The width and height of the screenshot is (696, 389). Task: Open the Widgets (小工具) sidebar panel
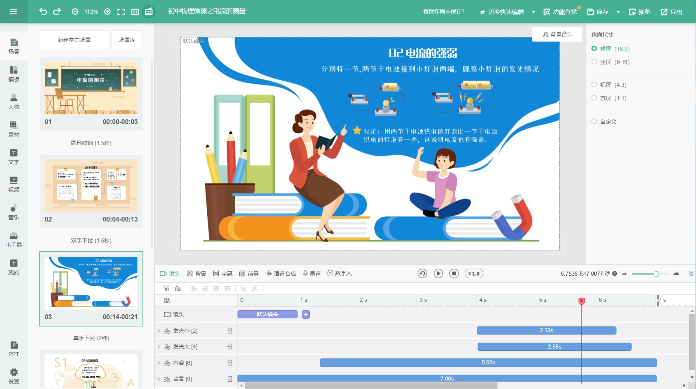click(x=14, y=240)
